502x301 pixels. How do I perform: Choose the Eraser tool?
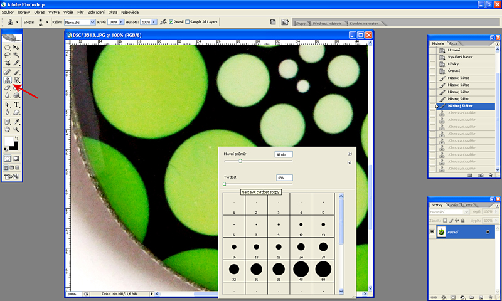pyautogui.click(x=8, y=88)
